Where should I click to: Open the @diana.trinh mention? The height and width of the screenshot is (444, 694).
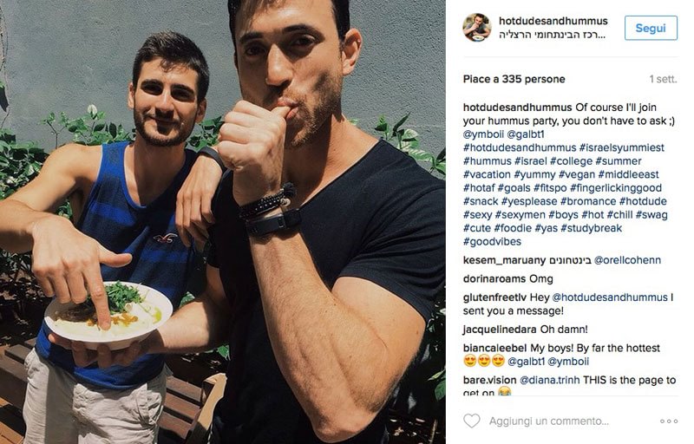549,380
